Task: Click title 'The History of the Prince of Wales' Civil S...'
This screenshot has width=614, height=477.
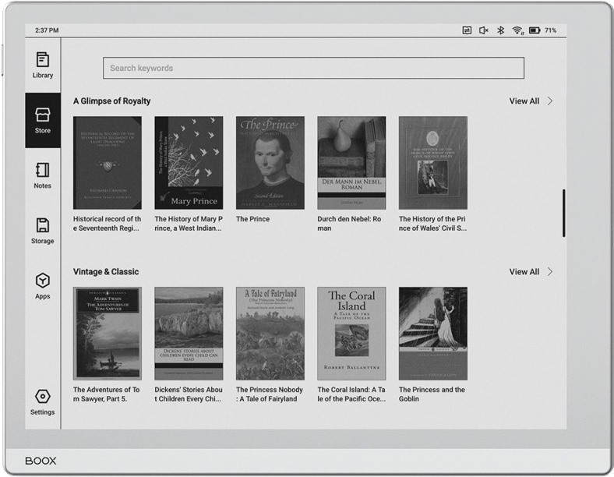Action: (432, 224)
